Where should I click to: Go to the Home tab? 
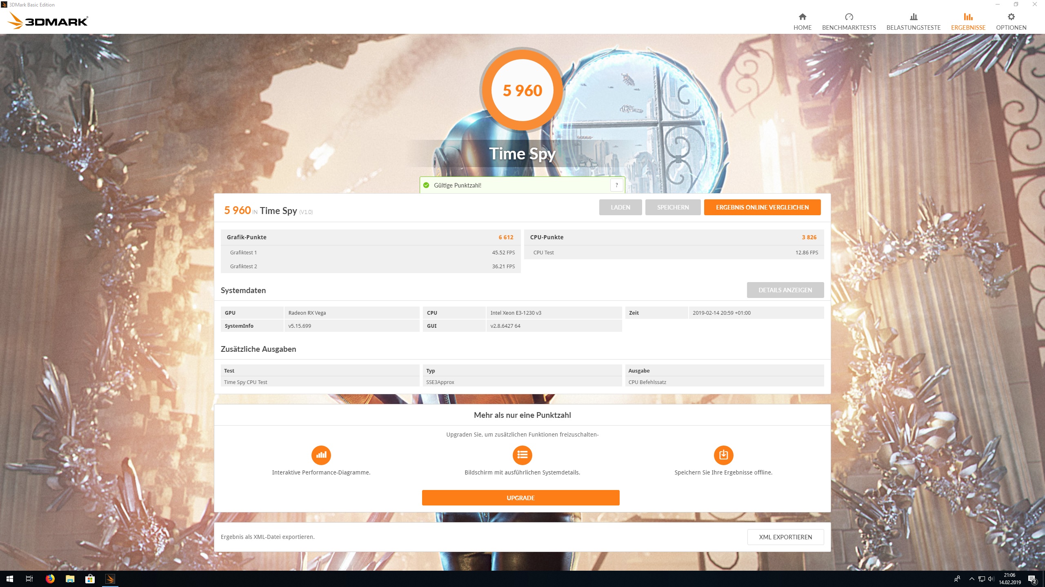802,22
